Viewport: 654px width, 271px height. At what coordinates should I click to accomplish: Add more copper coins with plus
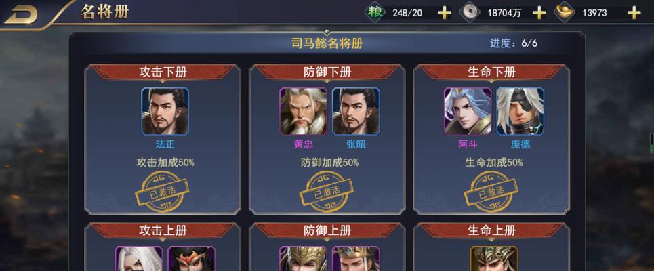click(x=539, y=13)
